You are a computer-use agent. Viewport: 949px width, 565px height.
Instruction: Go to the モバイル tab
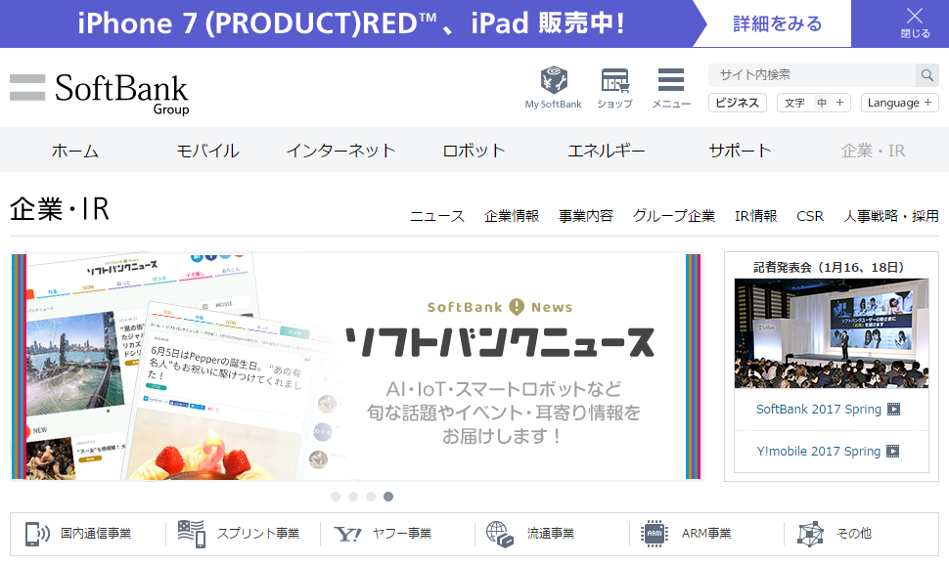[207, 151]
